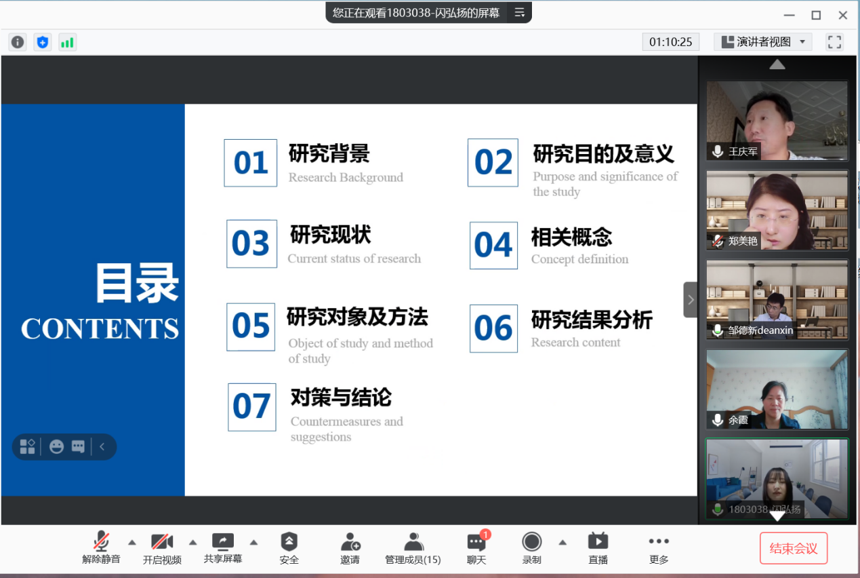Enter full screen mode icon
The width and height of the screenshot is (860, 578).
tap(834, 42)
